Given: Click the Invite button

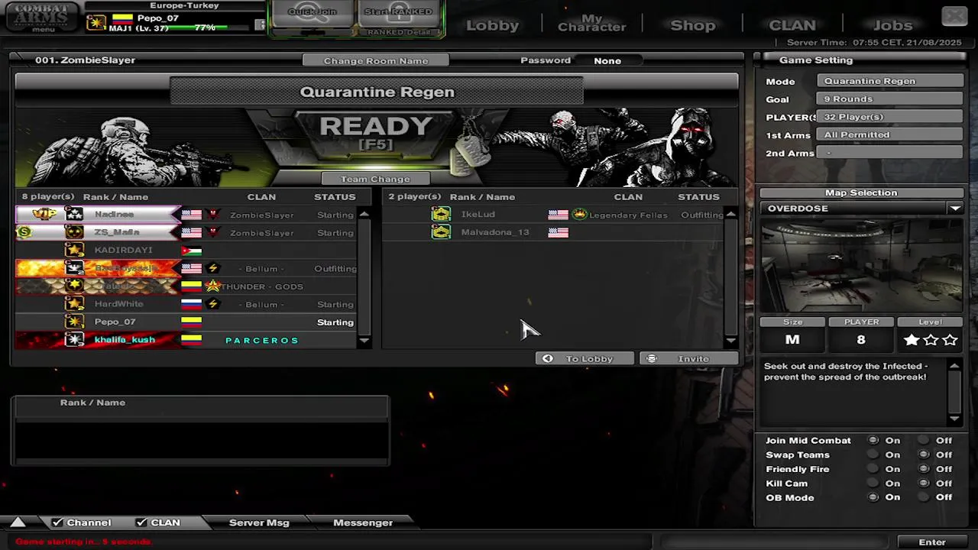Looking at the screenshot, I should 688,358.
